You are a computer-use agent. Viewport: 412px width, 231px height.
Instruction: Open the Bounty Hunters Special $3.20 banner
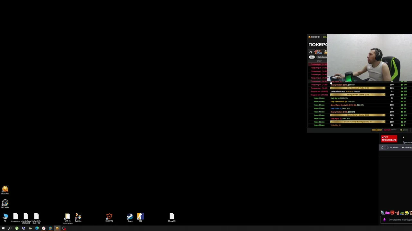tap(358, 115)
